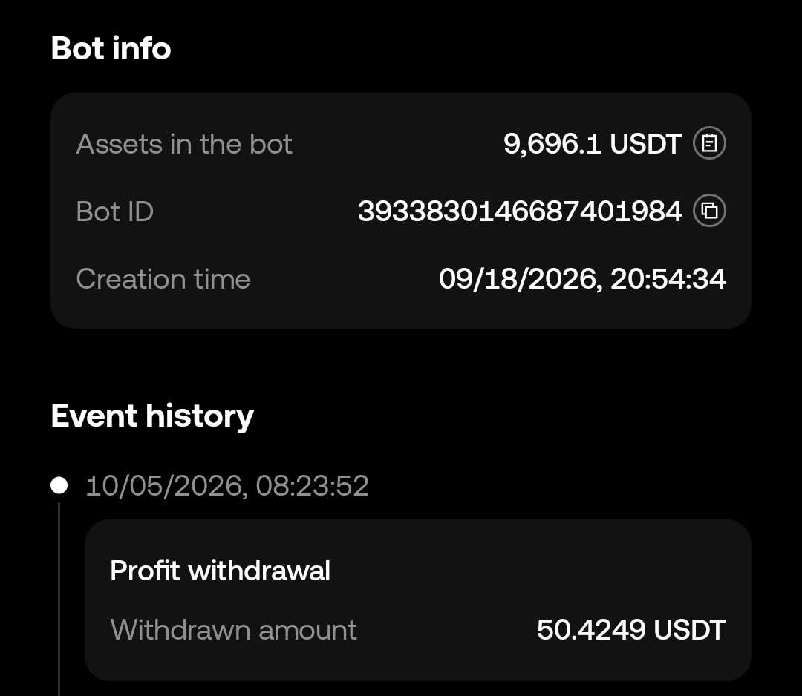Click the Assets in the bot label

[184, 144]
